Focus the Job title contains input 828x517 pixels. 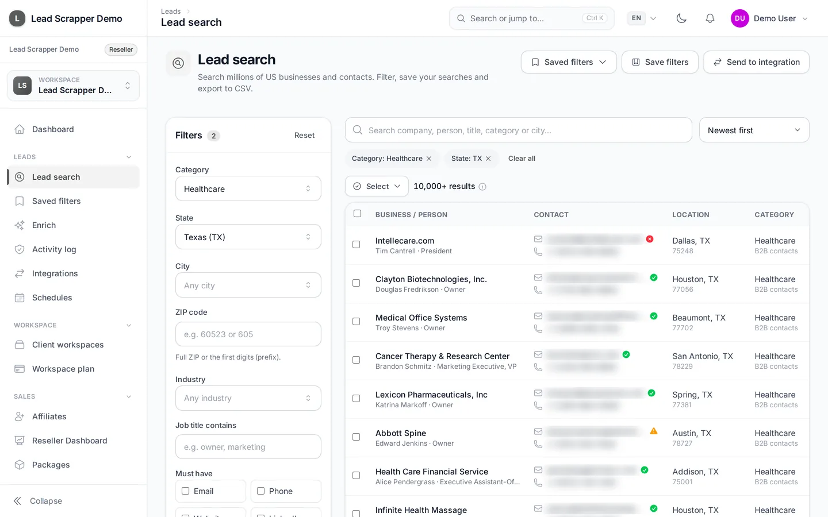click(248, 446)
